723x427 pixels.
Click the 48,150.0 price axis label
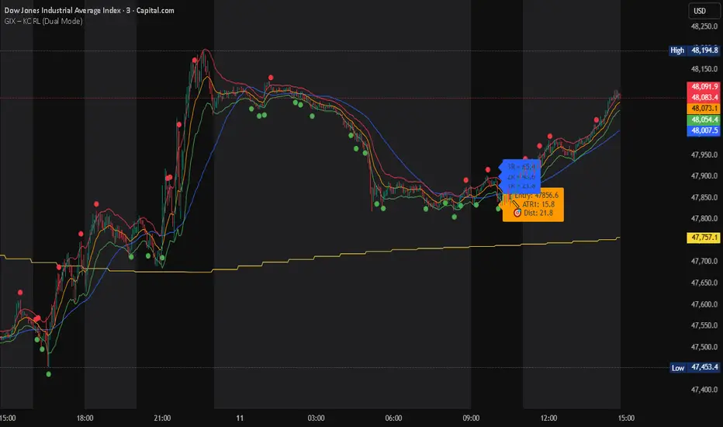704,69
